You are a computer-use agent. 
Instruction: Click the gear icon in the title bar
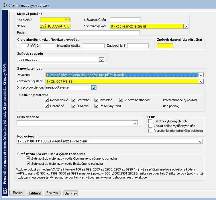point(5,5)
